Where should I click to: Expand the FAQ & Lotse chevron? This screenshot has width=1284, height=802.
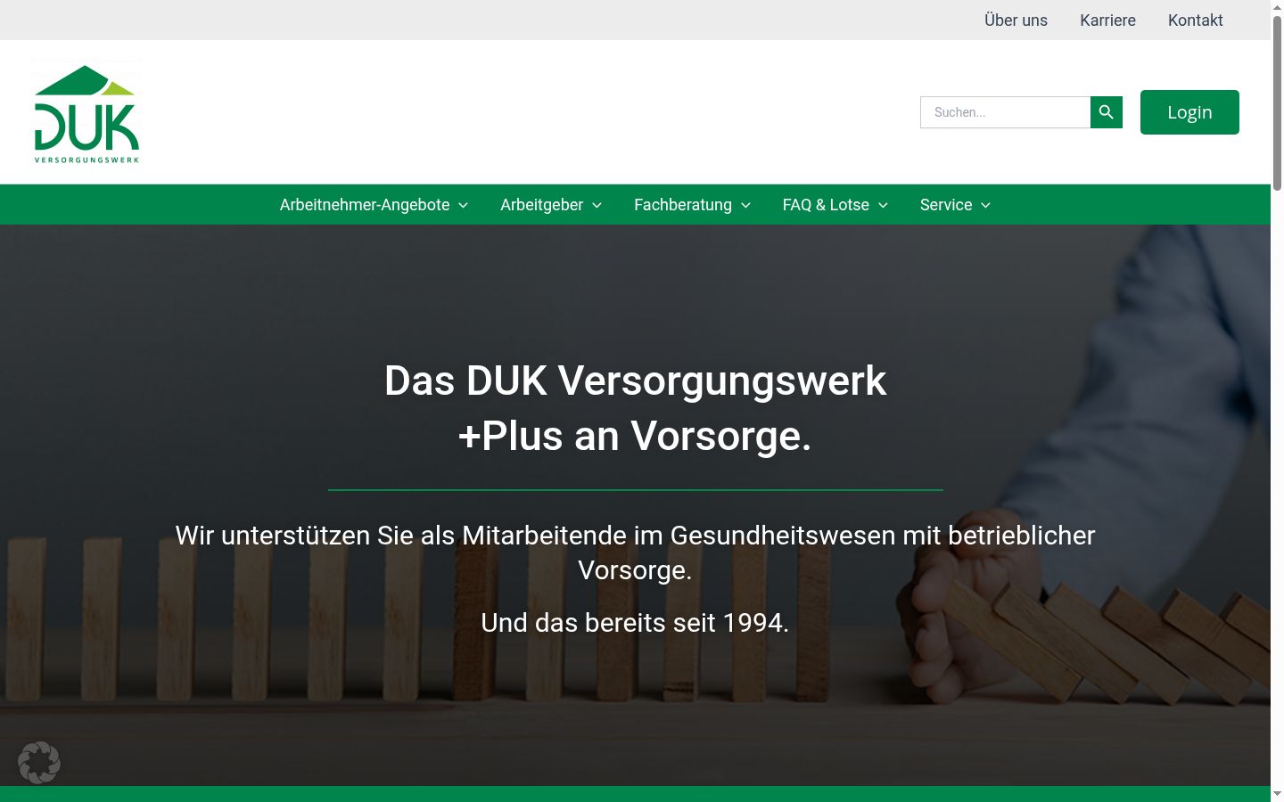[x=883, y=205]
